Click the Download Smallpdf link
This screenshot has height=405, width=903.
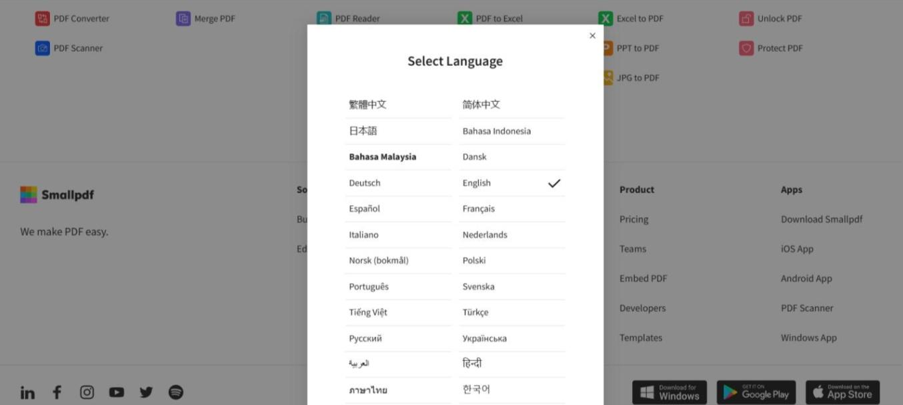click(x=822, y=218)
